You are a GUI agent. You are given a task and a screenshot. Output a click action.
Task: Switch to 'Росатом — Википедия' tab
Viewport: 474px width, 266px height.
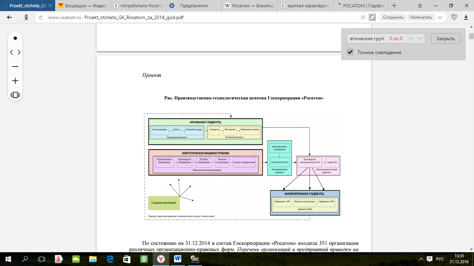tap(249, 6)
